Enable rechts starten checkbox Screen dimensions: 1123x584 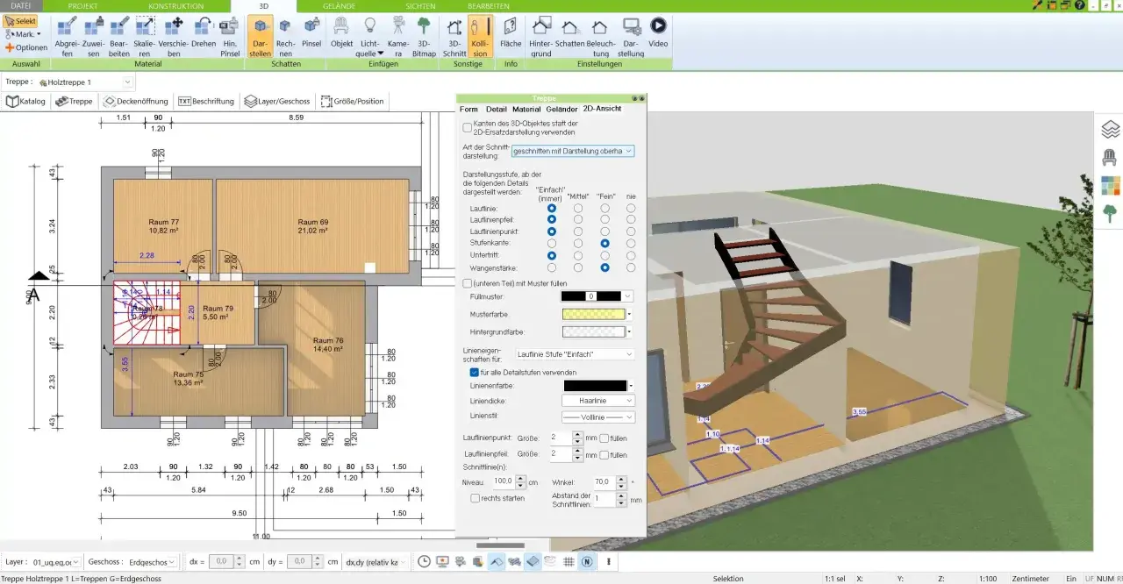(x=475, y=498)
